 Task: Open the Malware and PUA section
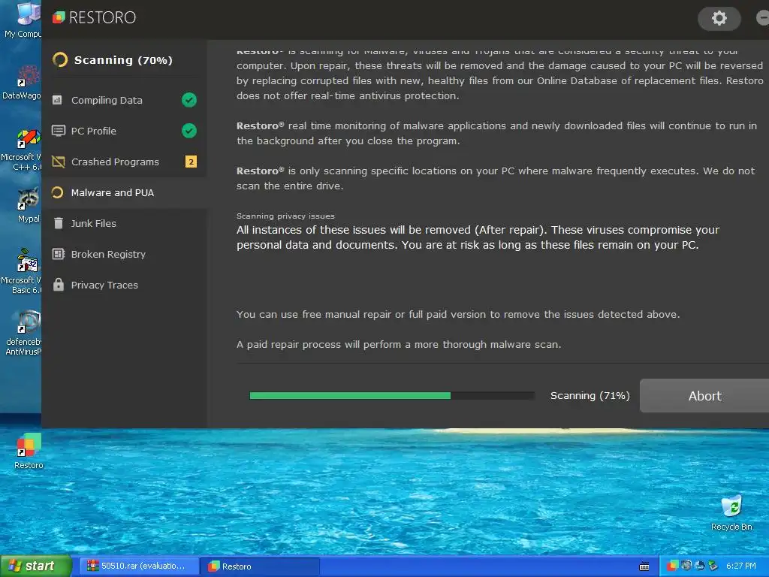pyautogui.click(x=124, y=192)
